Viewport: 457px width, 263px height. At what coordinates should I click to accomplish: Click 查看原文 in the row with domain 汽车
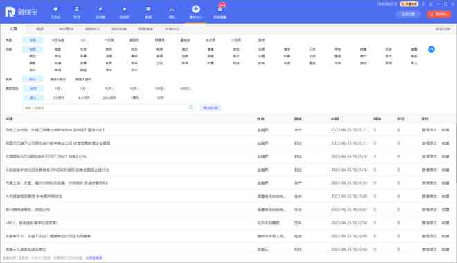click(429, 223)
